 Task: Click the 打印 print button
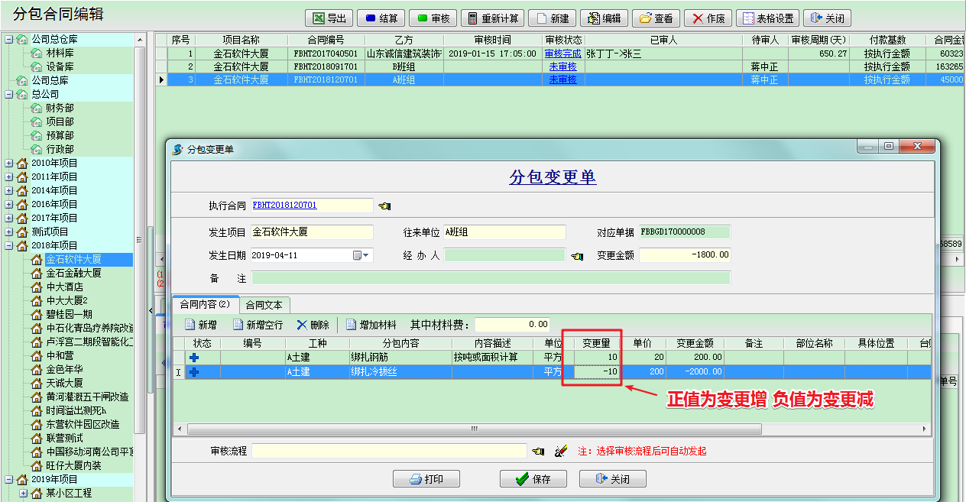point(426,479)
